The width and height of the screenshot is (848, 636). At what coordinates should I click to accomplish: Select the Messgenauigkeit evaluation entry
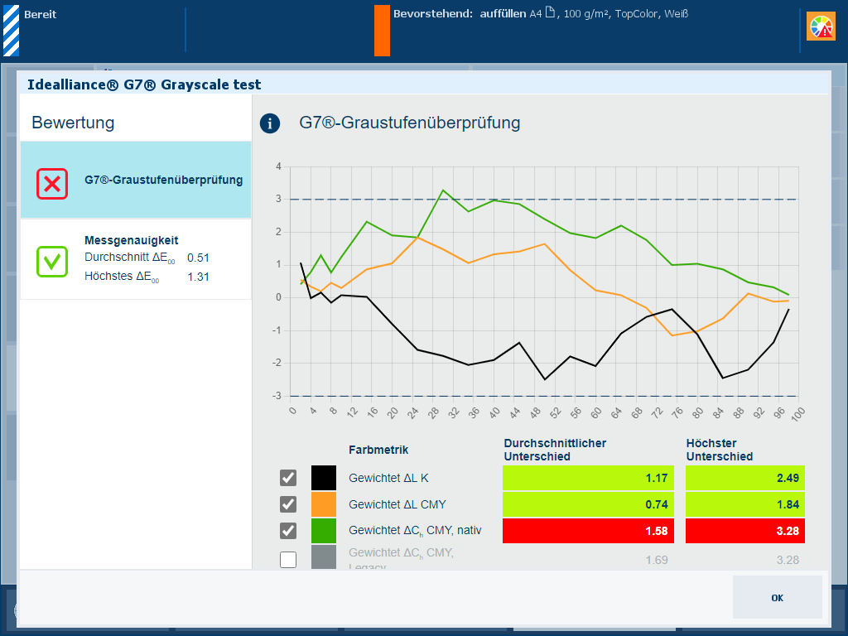pyautogui.click(x=136, y=259)
